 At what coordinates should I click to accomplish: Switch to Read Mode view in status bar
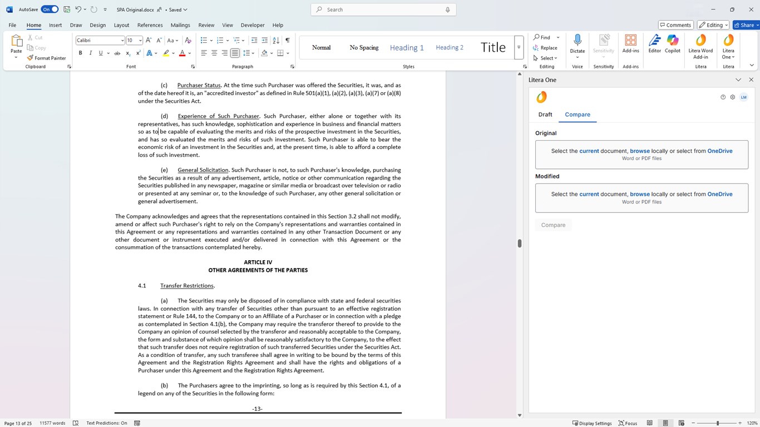(649, 423)
